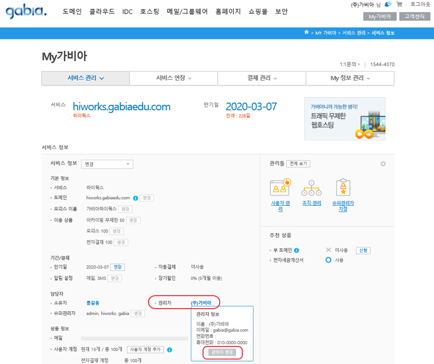Click the 트래픽 무제한 웹호스팅 banner
The height and width of the screenshot is (364, 434).
pyautogui.click(x=344, y=118)
